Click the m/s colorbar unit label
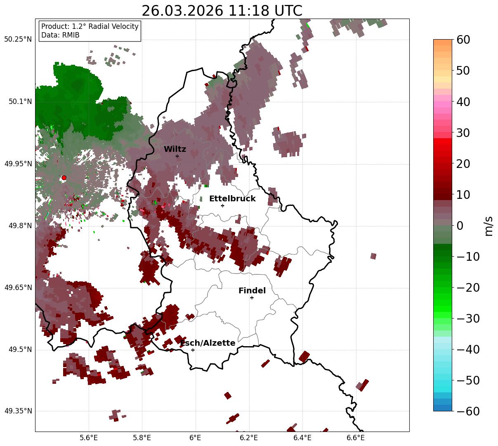This screenshot has height=446, width=498. (489, 225)
